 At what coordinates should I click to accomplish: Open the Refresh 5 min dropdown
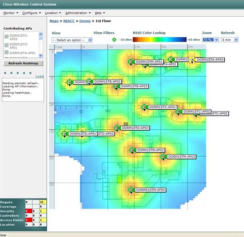pos(230,40)
